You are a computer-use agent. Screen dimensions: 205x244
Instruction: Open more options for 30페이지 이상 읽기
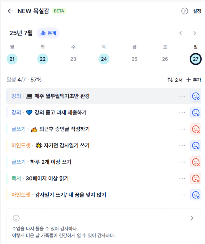pyautogui.click(x=182, y=179)
